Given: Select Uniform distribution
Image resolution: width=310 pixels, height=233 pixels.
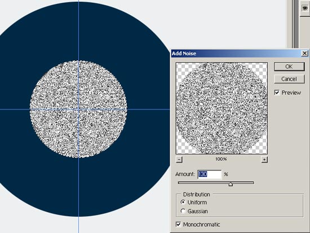Looking at the screenshot, I should click(183, 202).
